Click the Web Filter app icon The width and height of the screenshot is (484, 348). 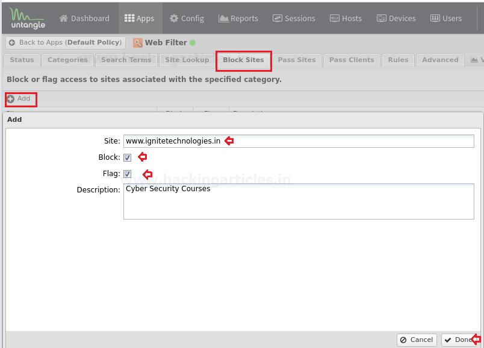click(x=138, y=43)
